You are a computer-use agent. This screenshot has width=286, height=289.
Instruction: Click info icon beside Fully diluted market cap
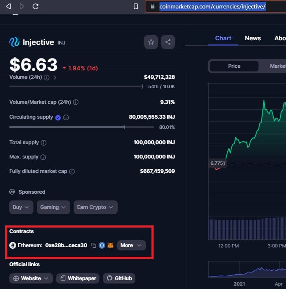(x=72, y=172)
